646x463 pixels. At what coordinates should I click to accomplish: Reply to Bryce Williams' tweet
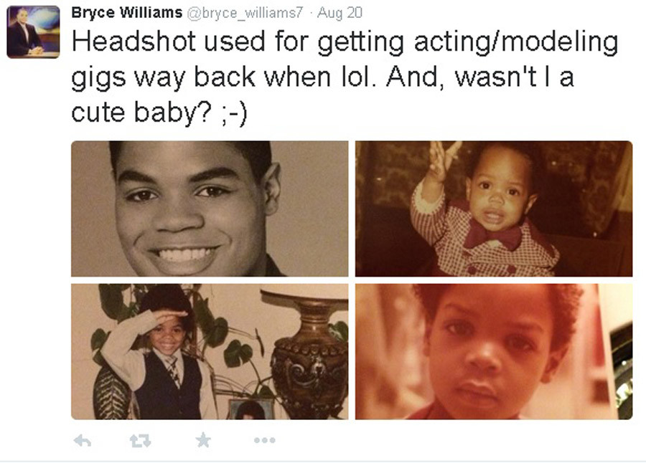(83, 441)
